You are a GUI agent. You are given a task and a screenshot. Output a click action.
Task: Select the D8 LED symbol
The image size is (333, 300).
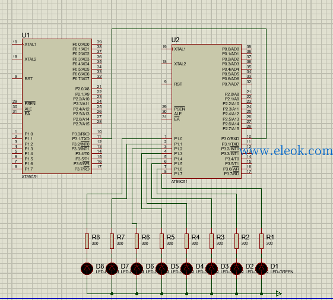tap(87, 269)
